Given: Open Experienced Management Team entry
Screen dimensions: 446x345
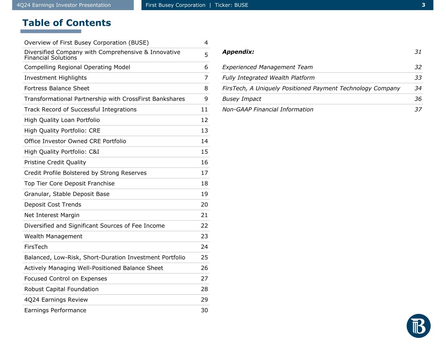Looking at the screenshot, I should [322, 67].
